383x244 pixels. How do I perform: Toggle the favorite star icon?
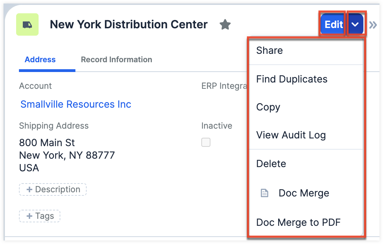point(225,24)
